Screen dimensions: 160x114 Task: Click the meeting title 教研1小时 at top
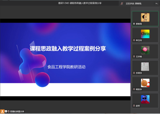click(x=80, y=3)
